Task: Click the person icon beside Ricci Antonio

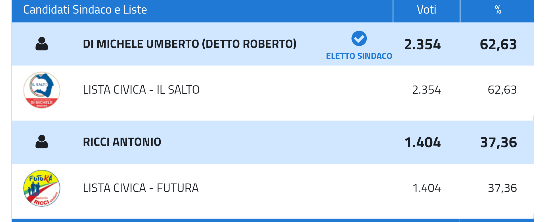Action: (42, 142)
